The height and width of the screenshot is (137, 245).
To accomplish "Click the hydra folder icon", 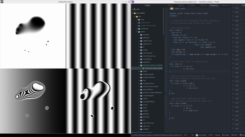I will (141, 71).
